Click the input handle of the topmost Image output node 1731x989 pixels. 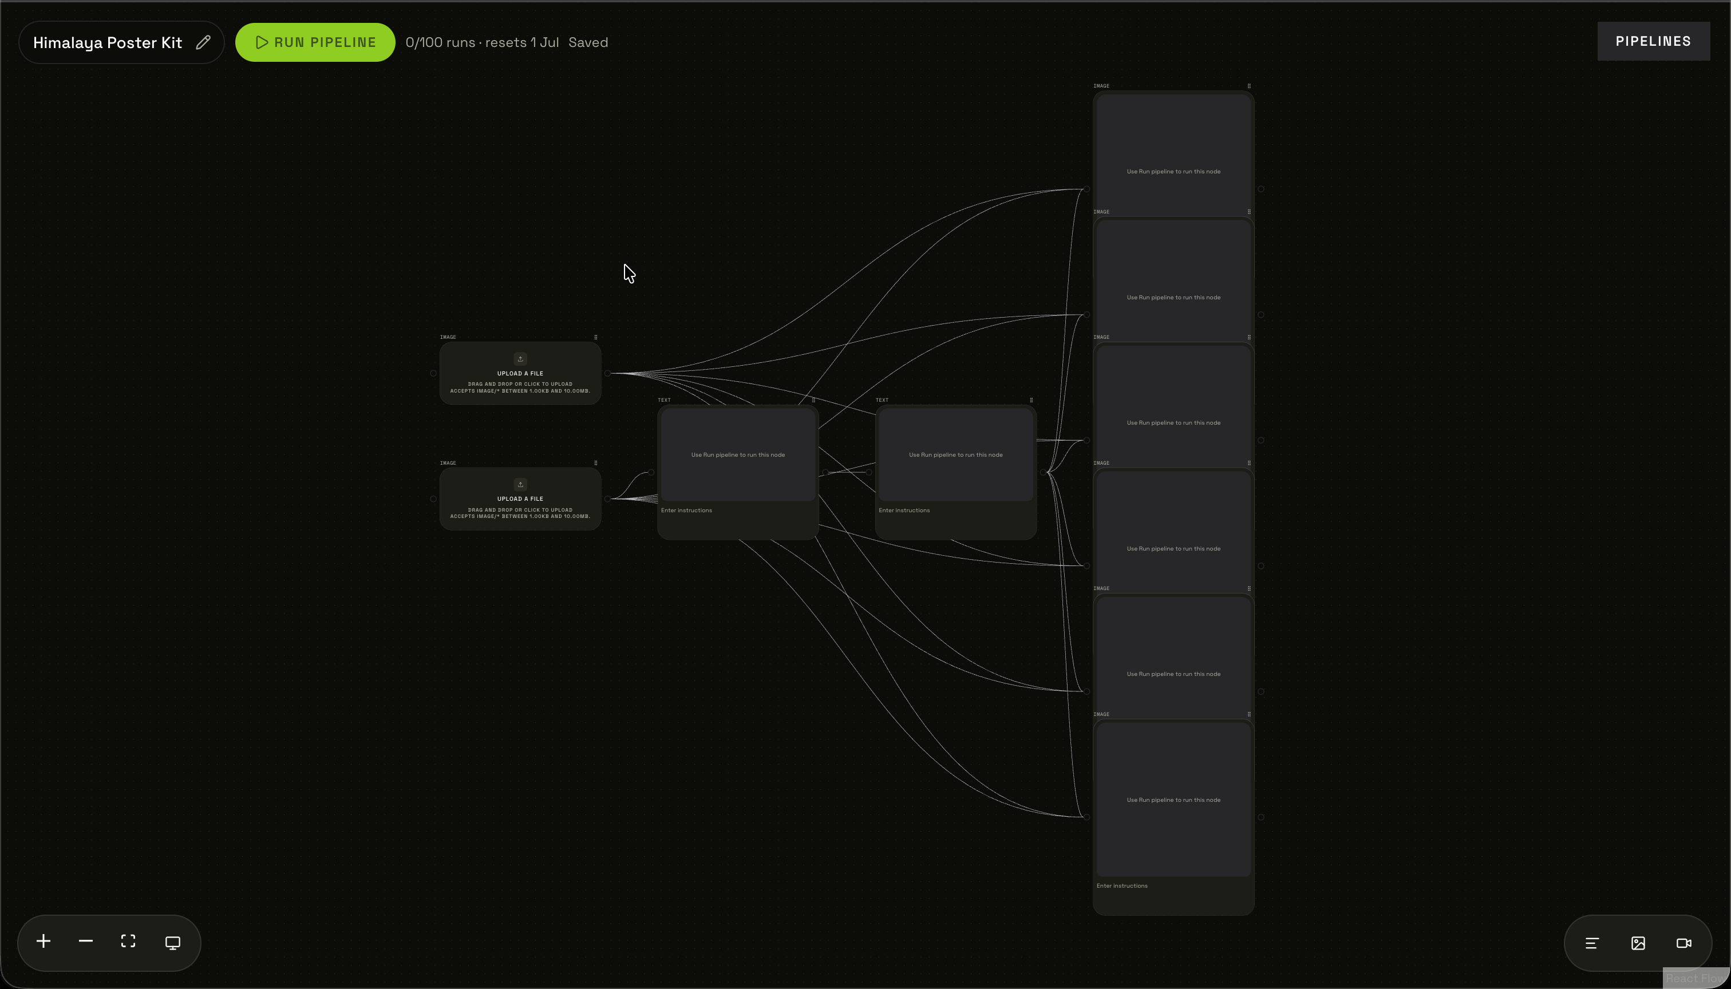[x=1087, y=189]
